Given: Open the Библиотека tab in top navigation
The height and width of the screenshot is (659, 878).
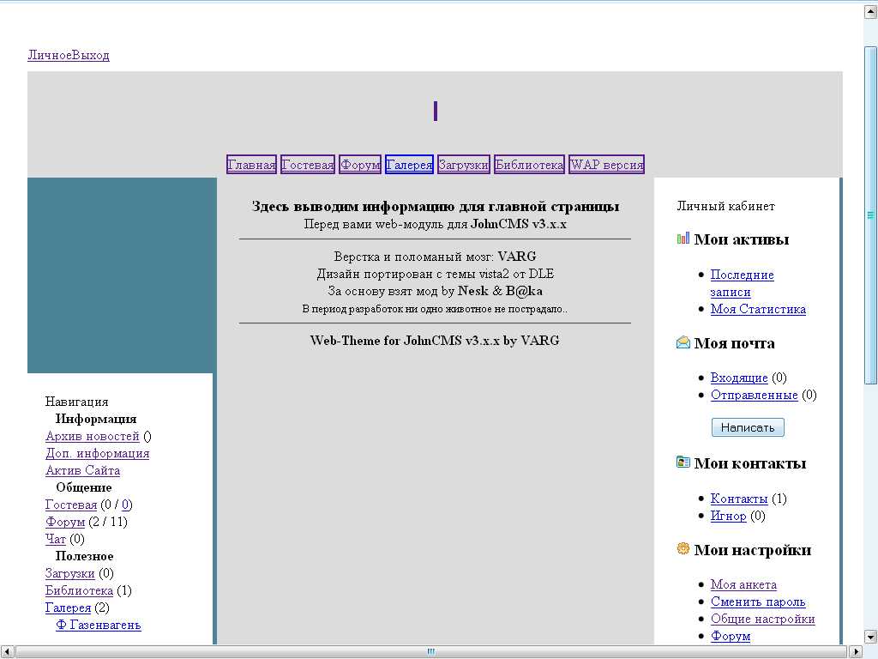Looking at the screenshot, I should tap(529, 165).
